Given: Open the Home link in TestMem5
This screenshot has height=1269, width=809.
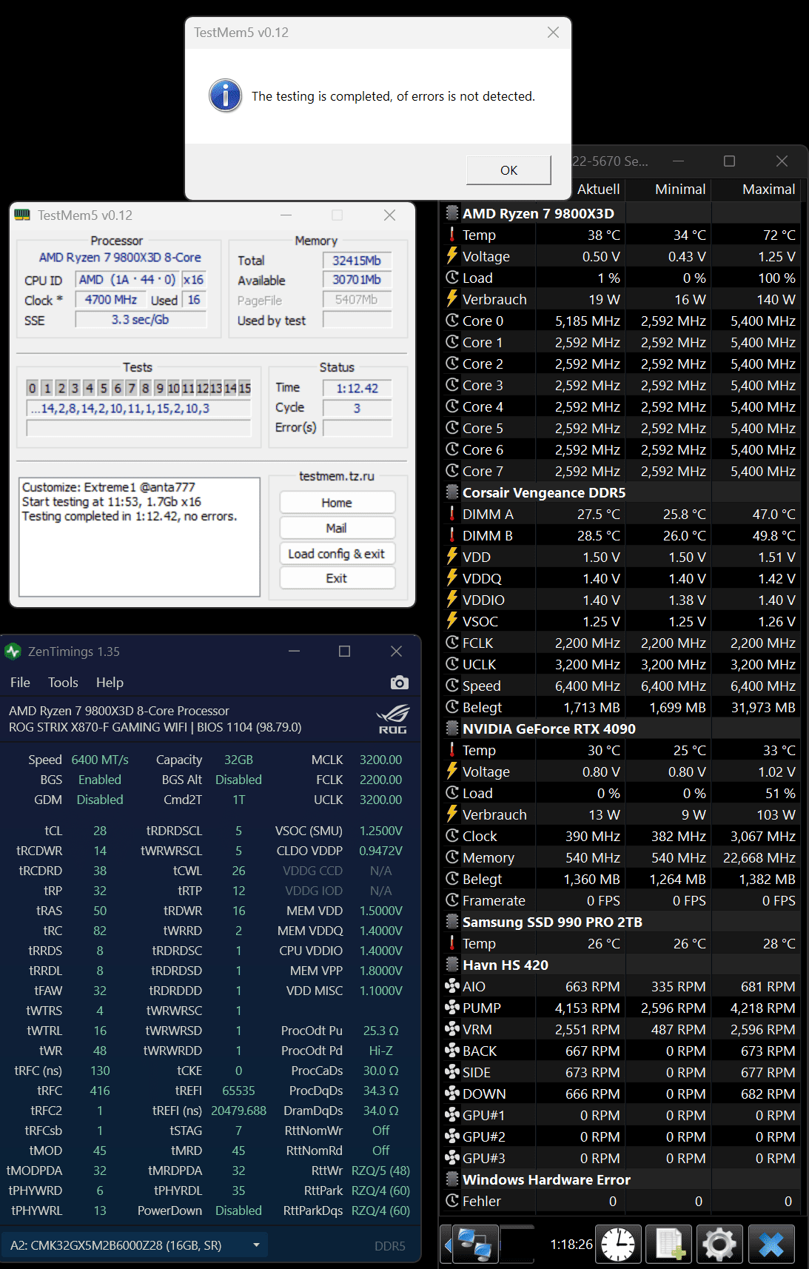Looking at the screenshot, I should 337,503.
